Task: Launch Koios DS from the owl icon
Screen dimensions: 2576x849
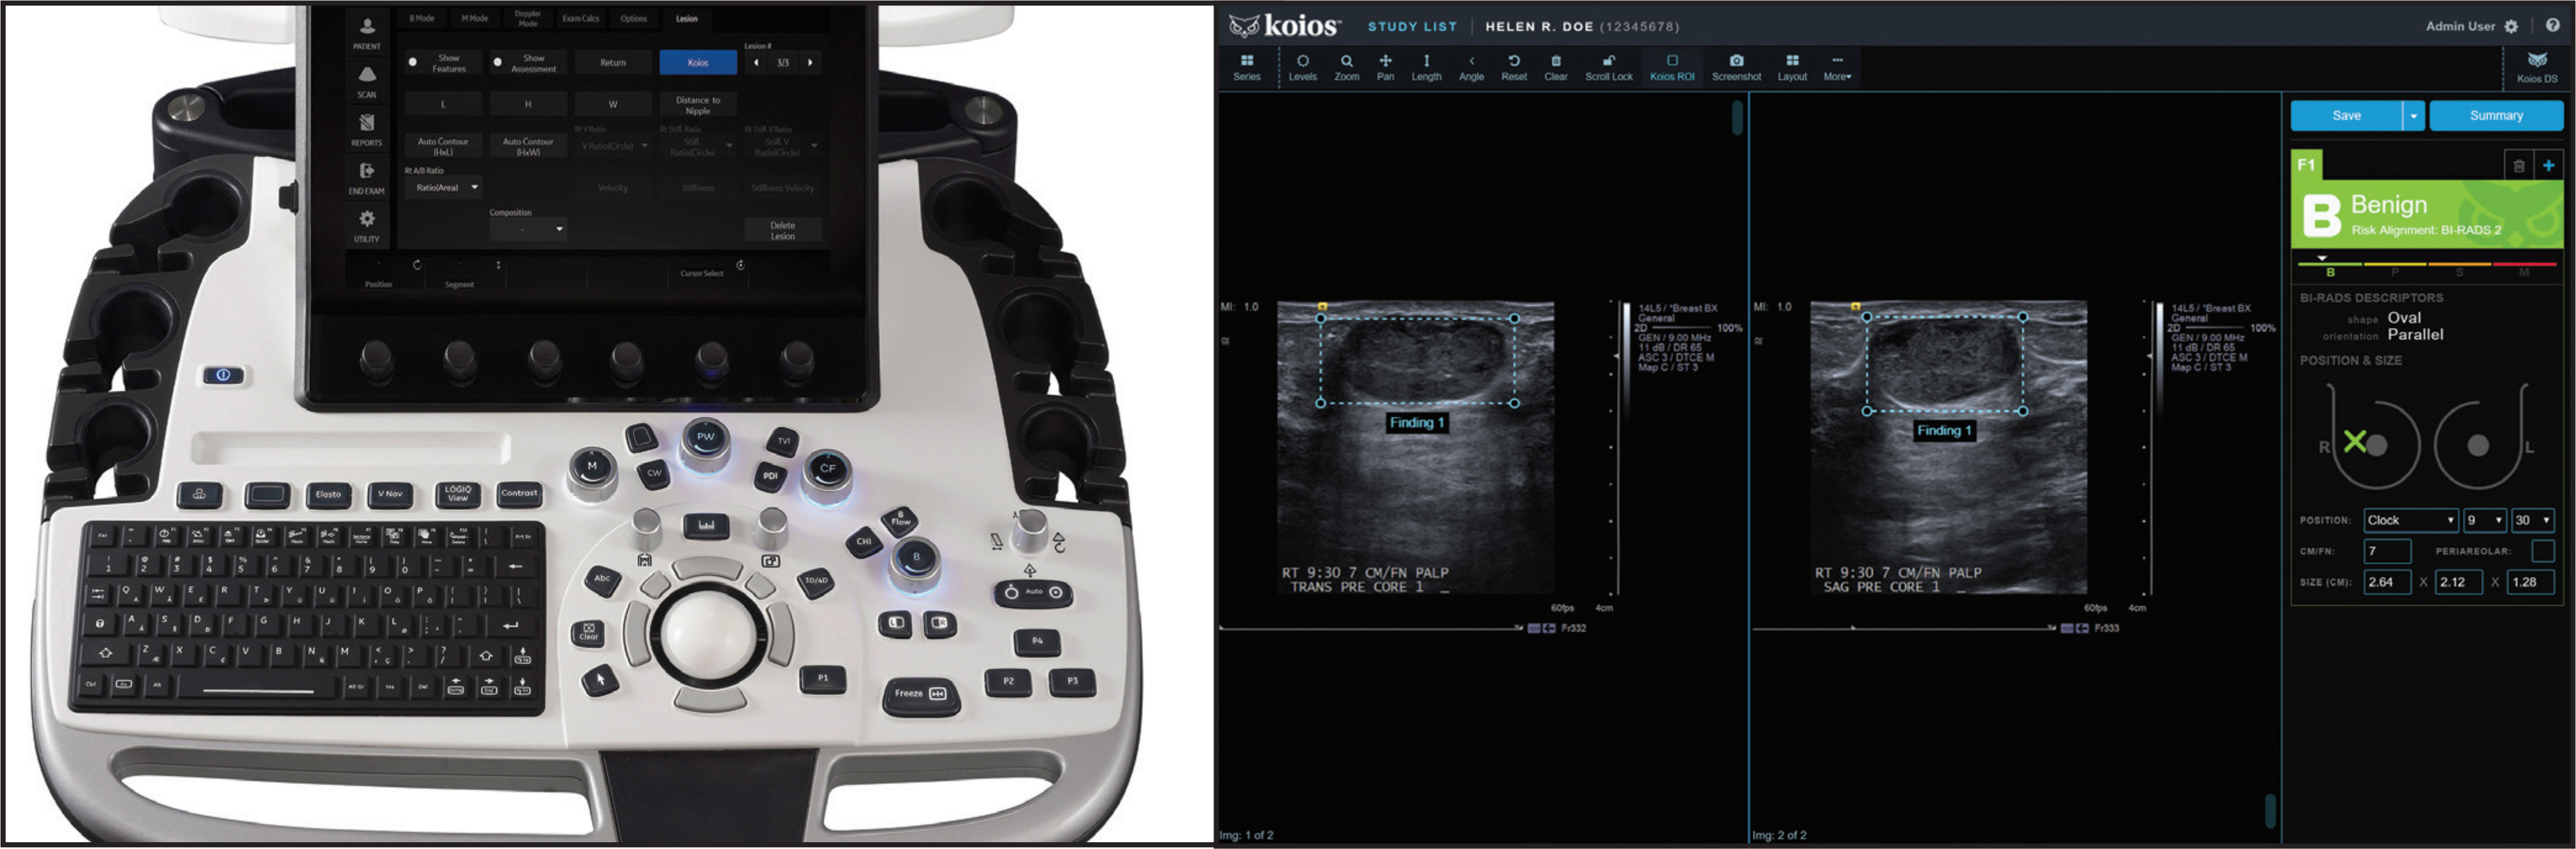Action: coord(2537,68)
